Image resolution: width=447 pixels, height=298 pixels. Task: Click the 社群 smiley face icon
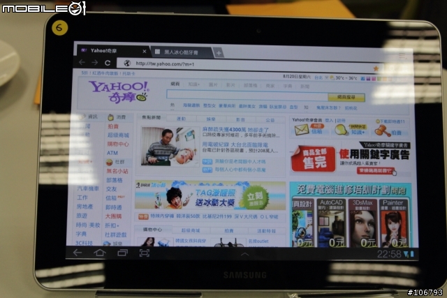109,162
